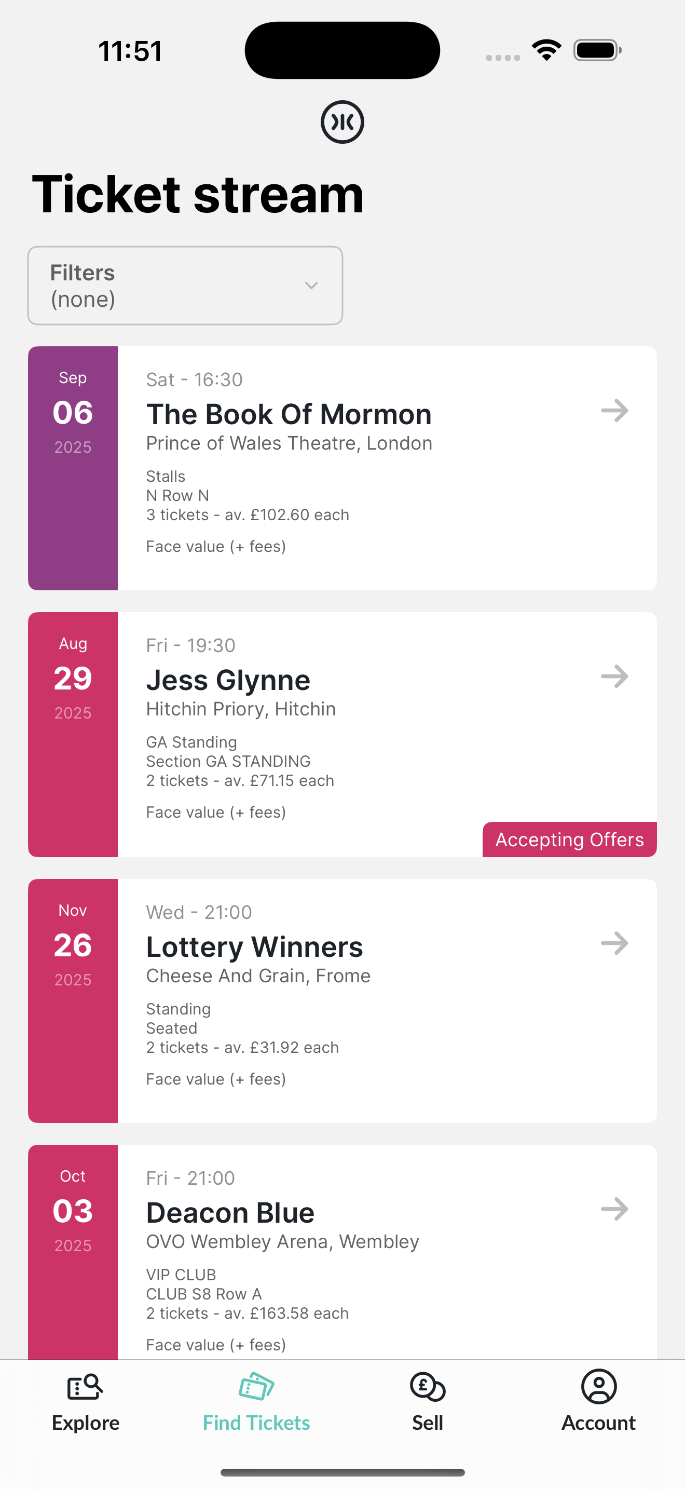Select the Sep 06 2025 date block

tap(73, 468)
